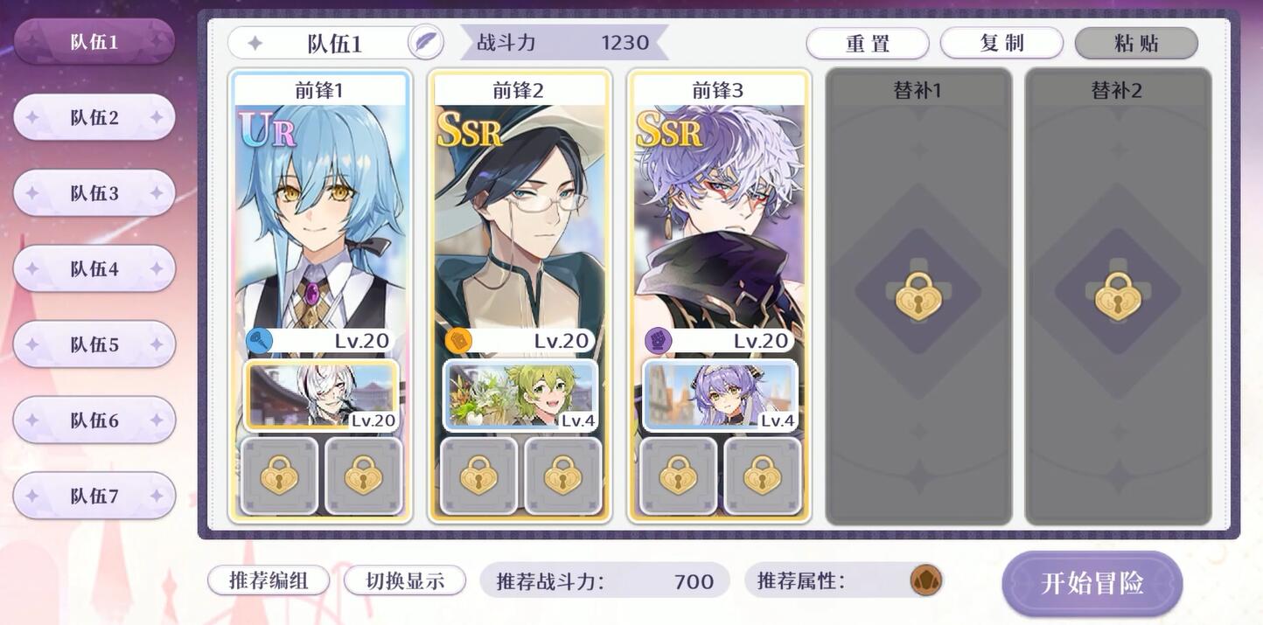The height and width of the screenshot is (625, 1263).
Task: Switch to the 队伍5 tab
Action: [x=94, y=344]
